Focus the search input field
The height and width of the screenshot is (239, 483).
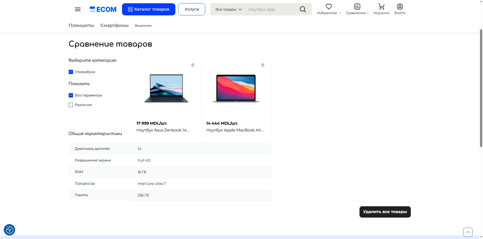pos(272,9)
